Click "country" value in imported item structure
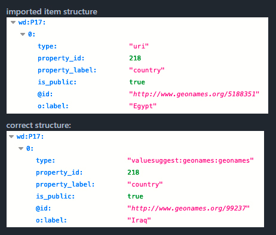 point(147,70)
